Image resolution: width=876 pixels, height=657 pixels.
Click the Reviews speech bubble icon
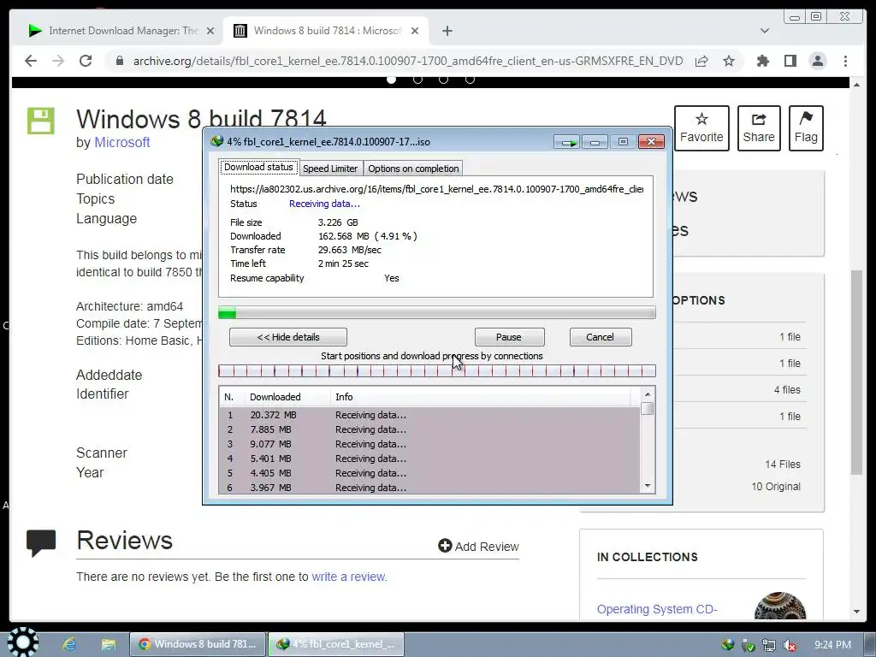[41, 543]
